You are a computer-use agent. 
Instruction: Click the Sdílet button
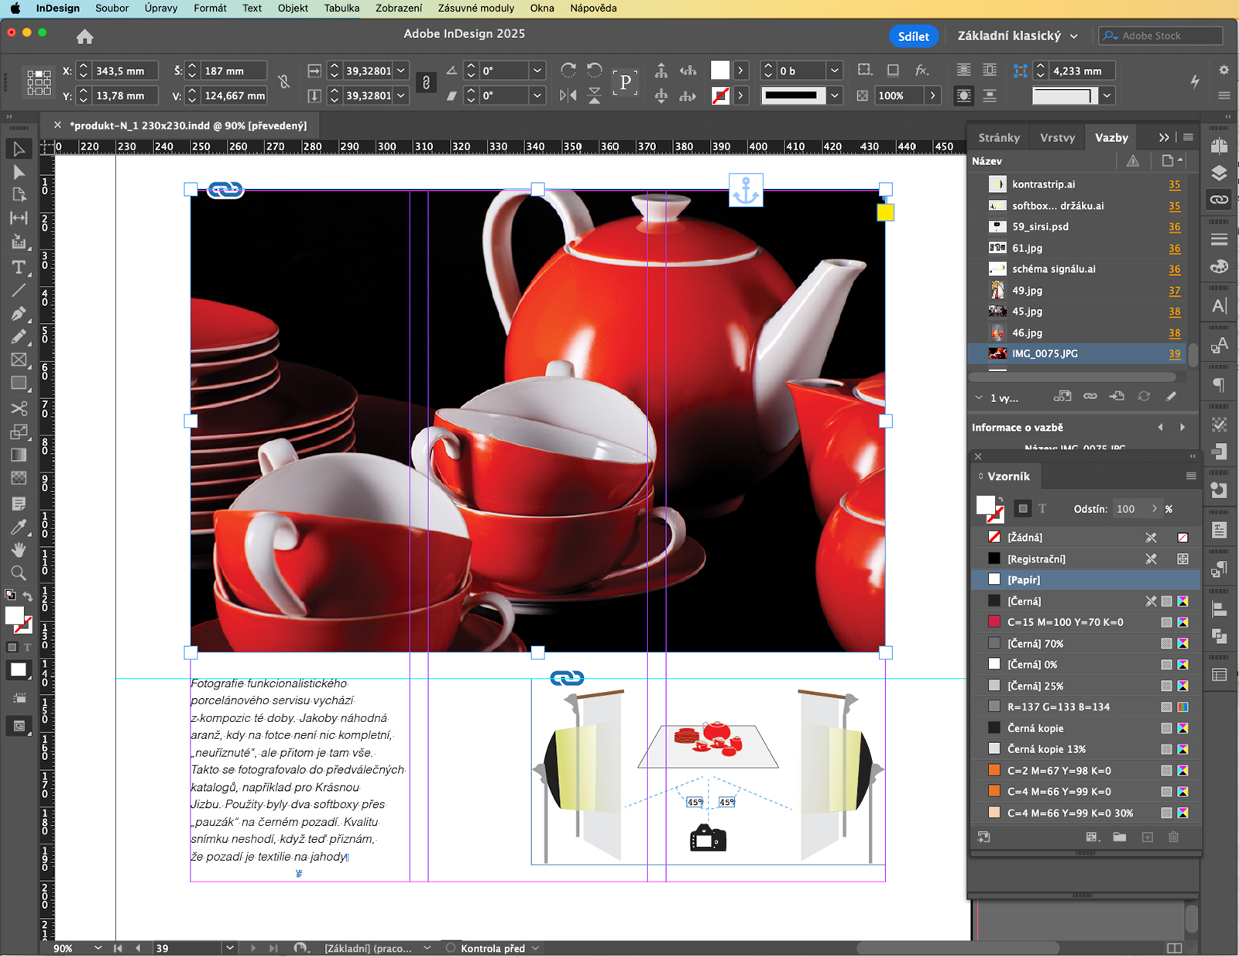click(x=913, y=36)
